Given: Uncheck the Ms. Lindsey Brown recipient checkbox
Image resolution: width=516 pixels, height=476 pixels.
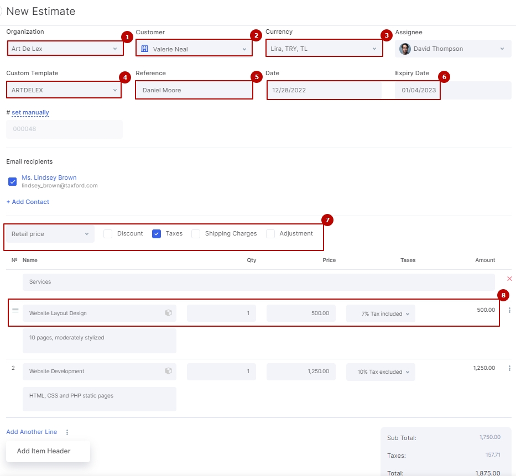Looking at the screenshot, I should 13,181.
